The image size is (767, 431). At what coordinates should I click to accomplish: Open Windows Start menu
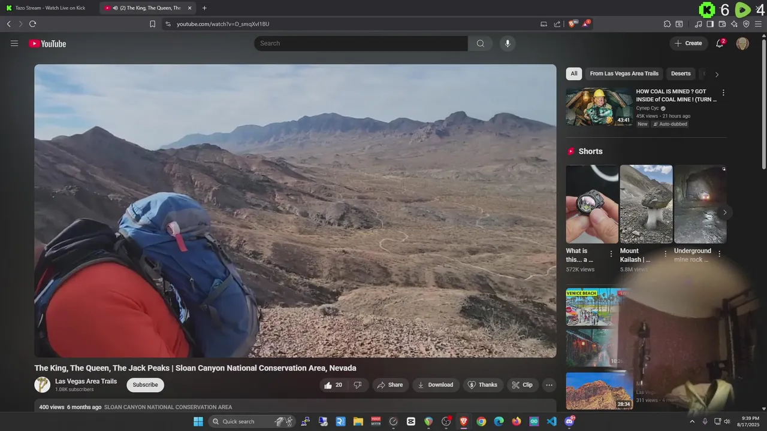[198, 421]
